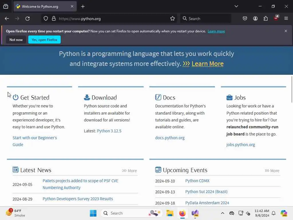
Task: Bookmark this page with the star
Action: click(x=172, y=19)
